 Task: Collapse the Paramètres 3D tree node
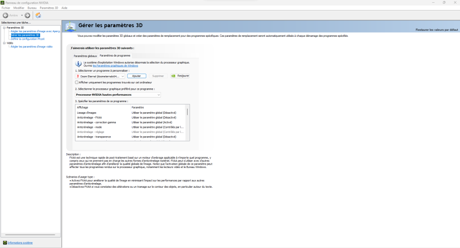[5, 28]
